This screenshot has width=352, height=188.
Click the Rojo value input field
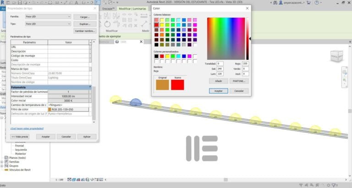(x=245, y=63)
